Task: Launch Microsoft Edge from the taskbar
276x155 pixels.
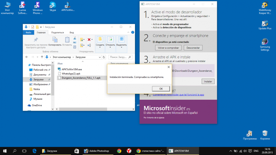Action: (34, 151)
